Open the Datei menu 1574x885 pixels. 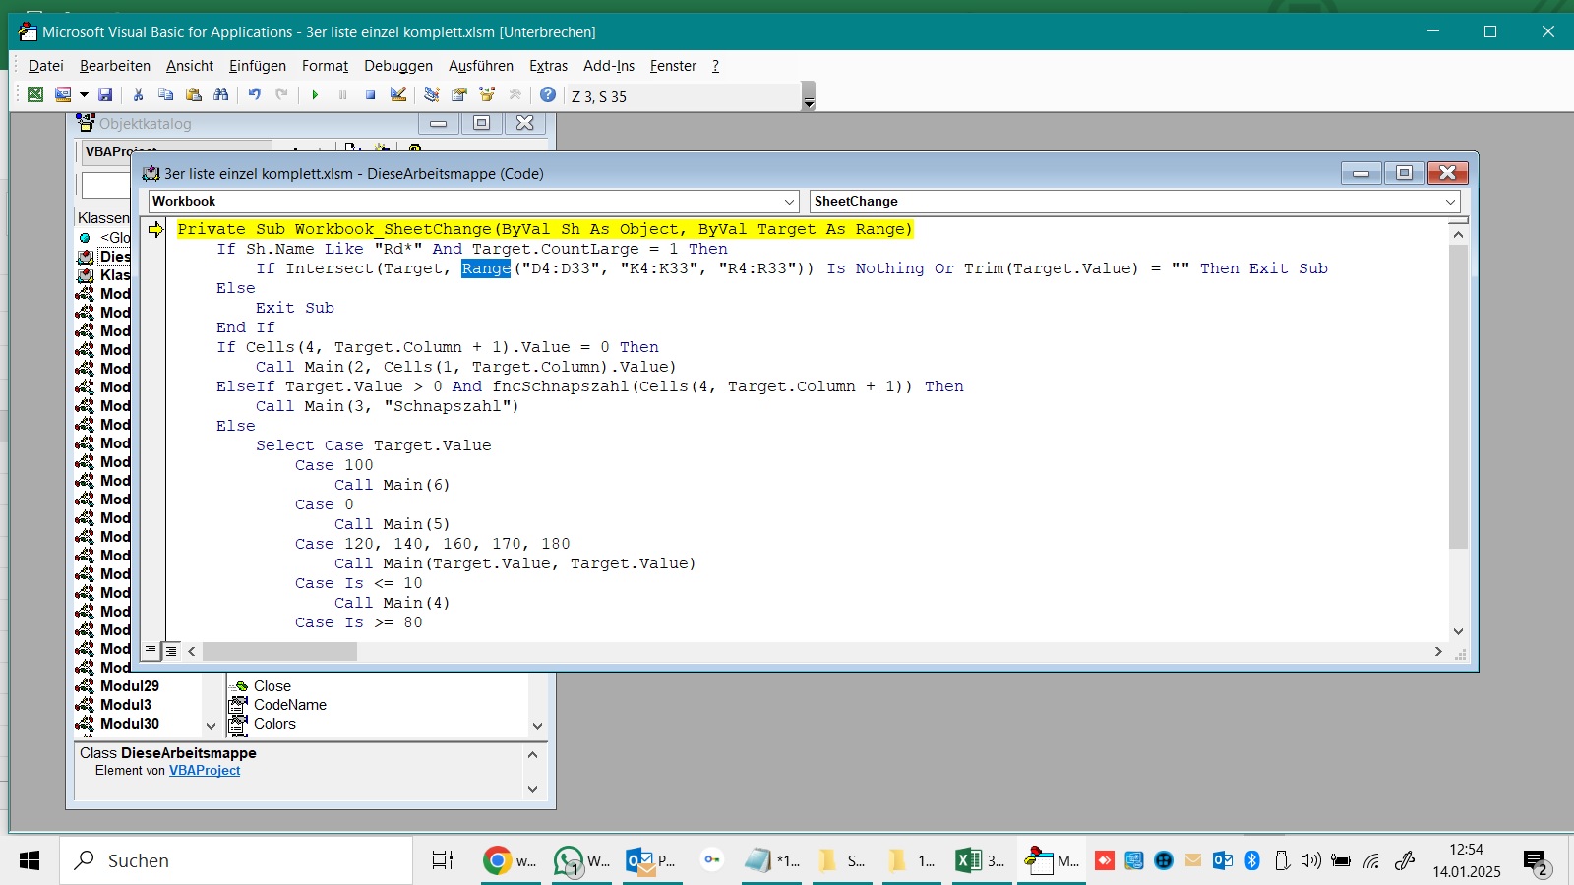point(46,66)
